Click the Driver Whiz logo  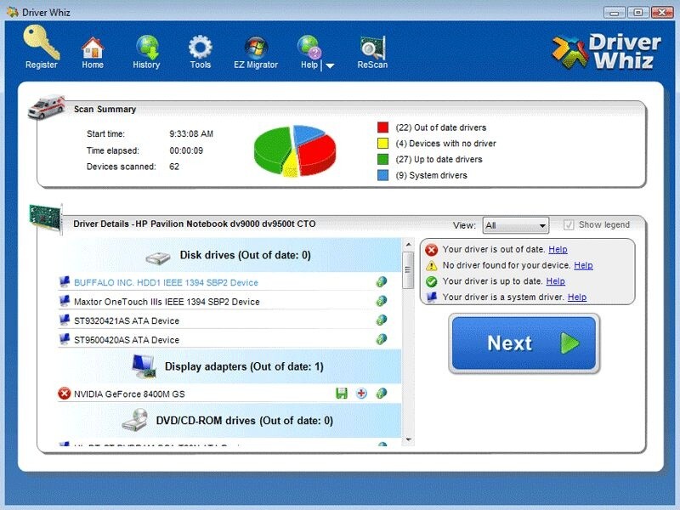pyautogui.click(x=606, y=51)
